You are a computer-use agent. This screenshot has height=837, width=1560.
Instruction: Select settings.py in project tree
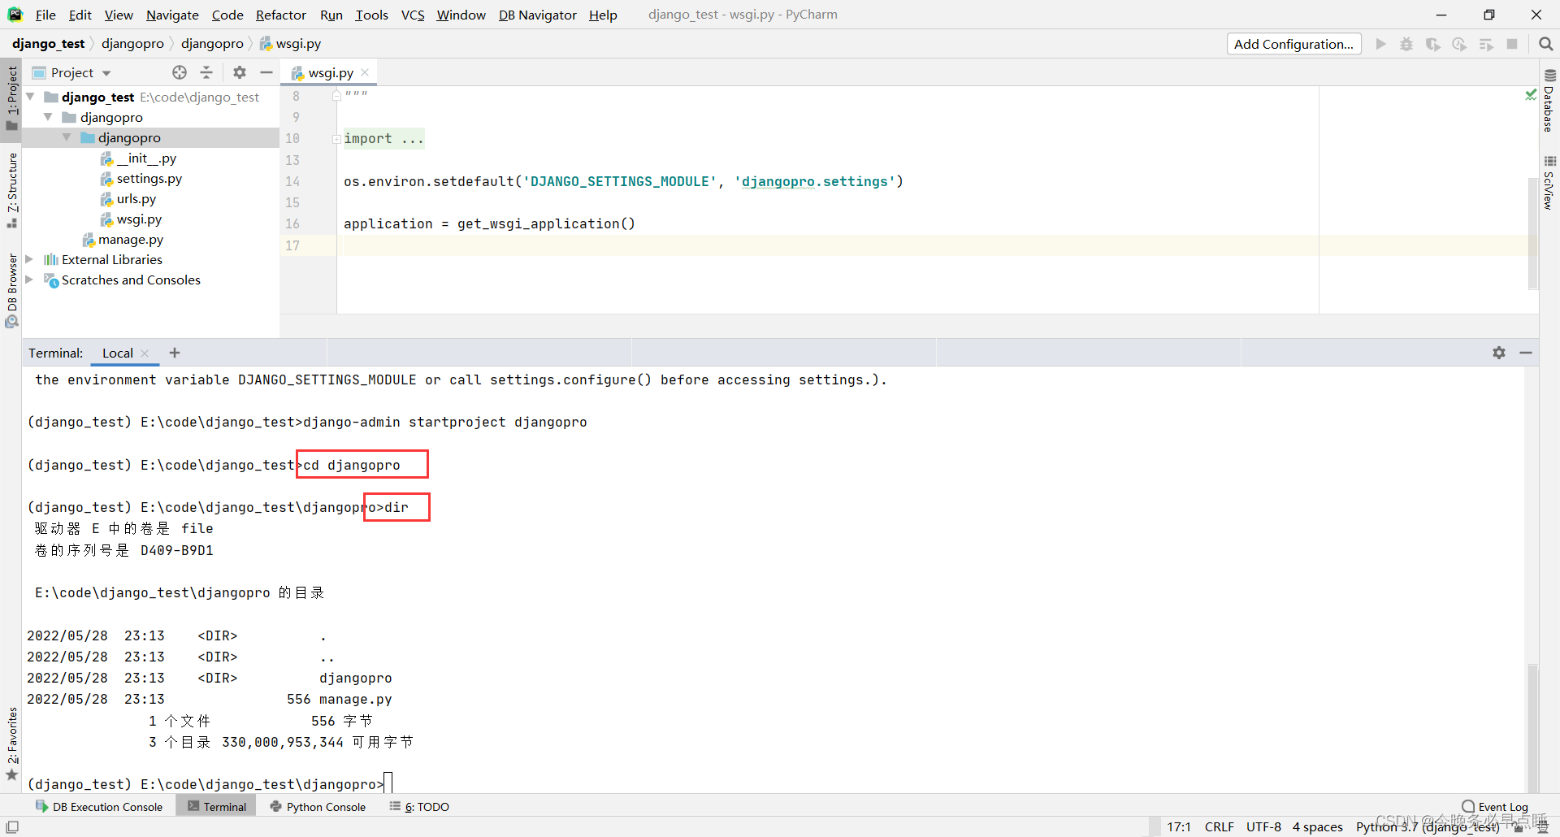pyautogui.click(x=149, y=178)
